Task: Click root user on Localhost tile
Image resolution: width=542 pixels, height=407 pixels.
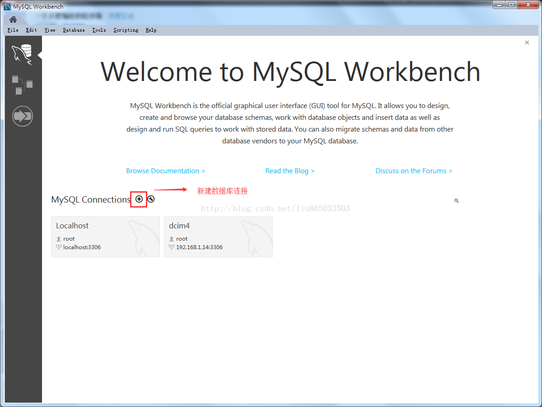Action: [69, 239]
